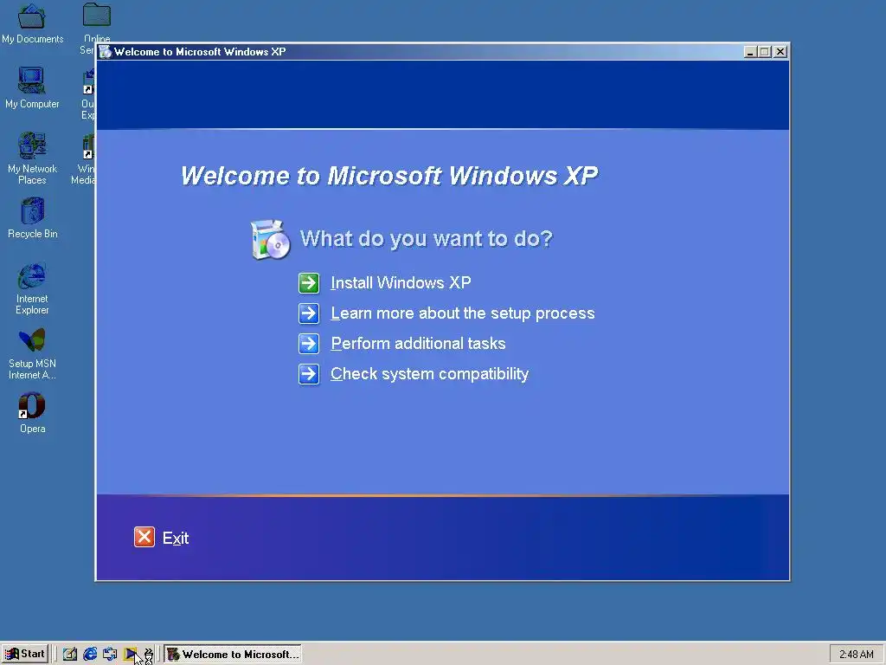Click the arrow icon beside Perform additional tasks
The height and width of the screenshot is (665, 886).
[309, 343]
